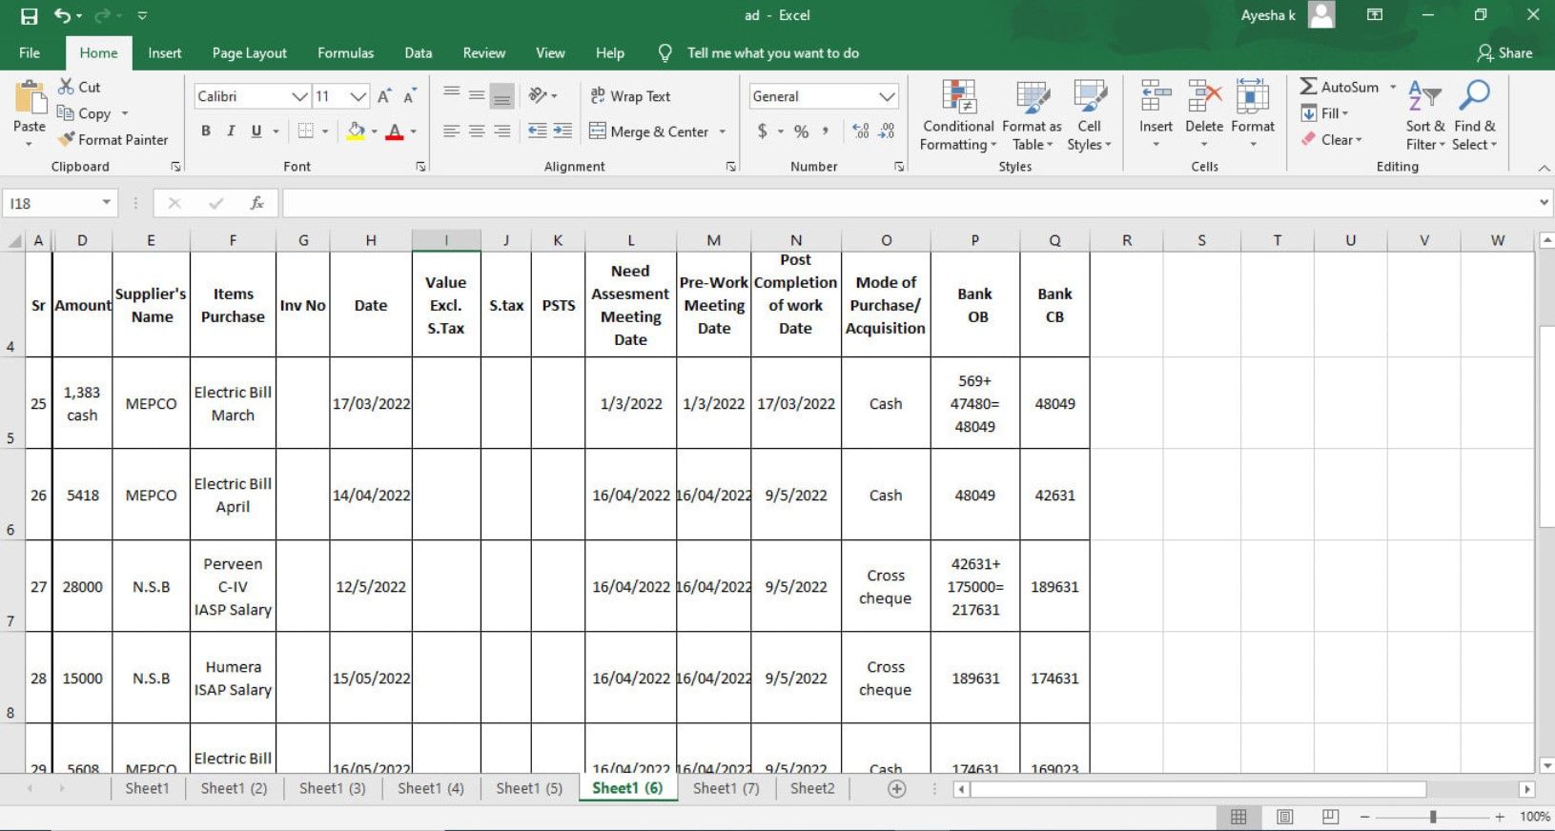Activate Format Painter brush
The height and width of the screenshot is (831, 1555).
point(66,139)
